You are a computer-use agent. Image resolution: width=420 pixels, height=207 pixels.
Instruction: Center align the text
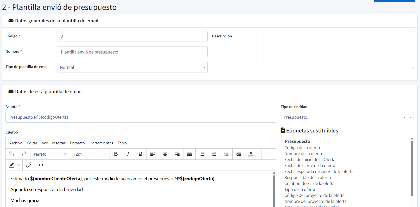coord(165,154)
